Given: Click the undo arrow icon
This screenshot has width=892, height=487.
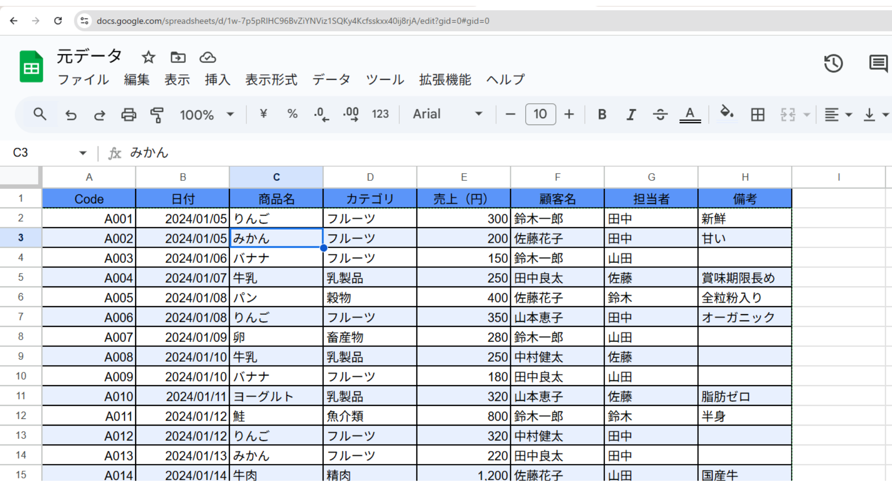Looking at the screenshot, I should [71, 115].
